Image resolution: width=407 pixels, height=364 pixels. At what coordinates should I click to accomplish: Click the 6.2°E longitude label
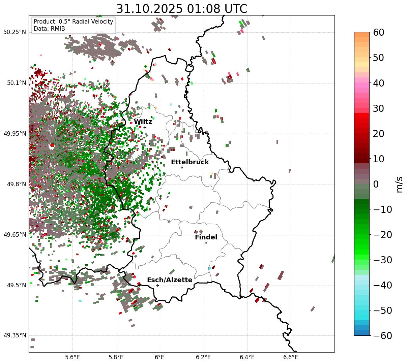(204, 357)
